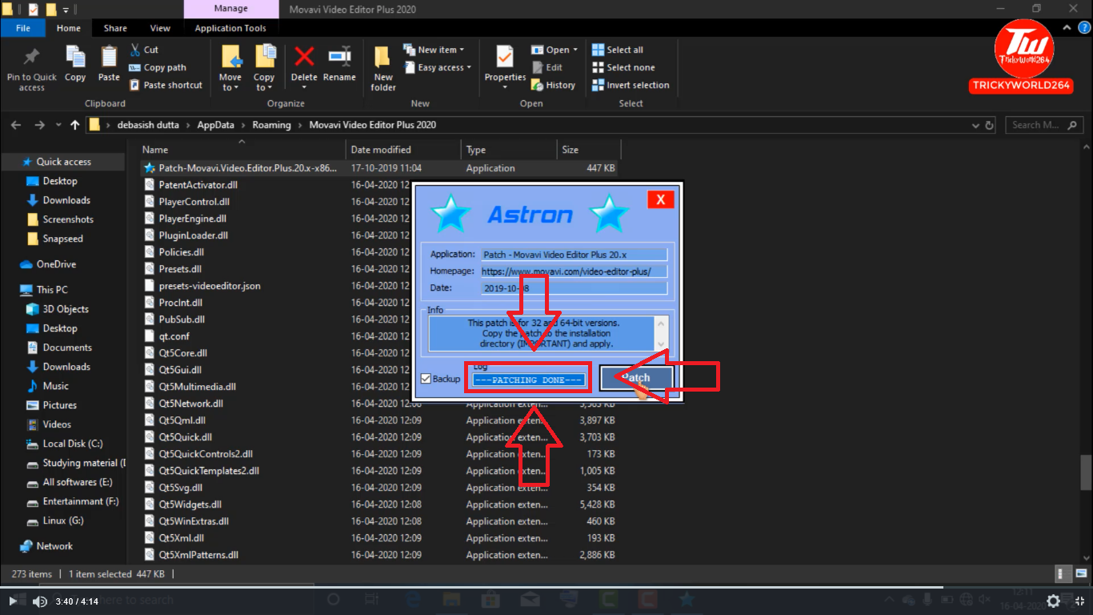Create a New folder from the ribbon
1093x615 pixels.
383,67
